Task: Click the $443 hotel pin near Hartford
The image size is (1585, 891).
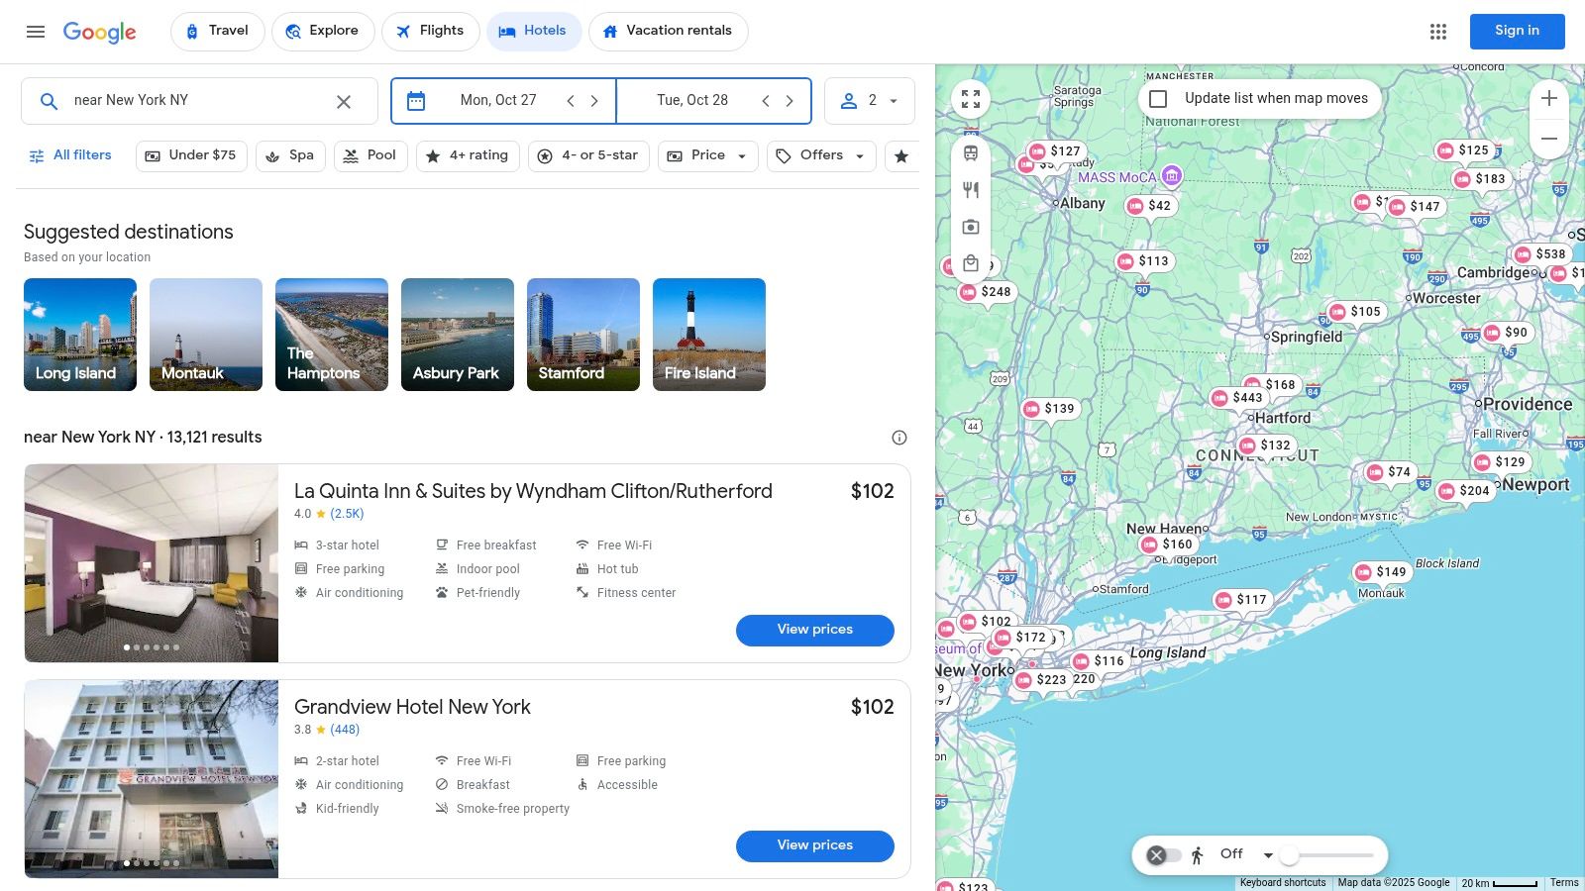Action: point(1237,398)
